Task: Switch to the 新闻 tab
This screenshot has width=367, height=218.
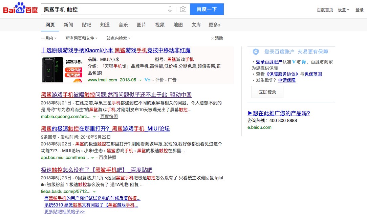Action: [x=68, y=25]
